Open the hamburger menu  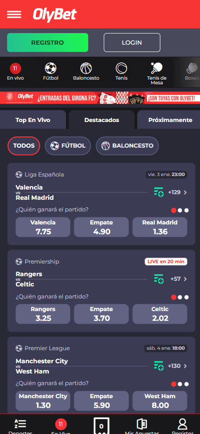[14, 14]
